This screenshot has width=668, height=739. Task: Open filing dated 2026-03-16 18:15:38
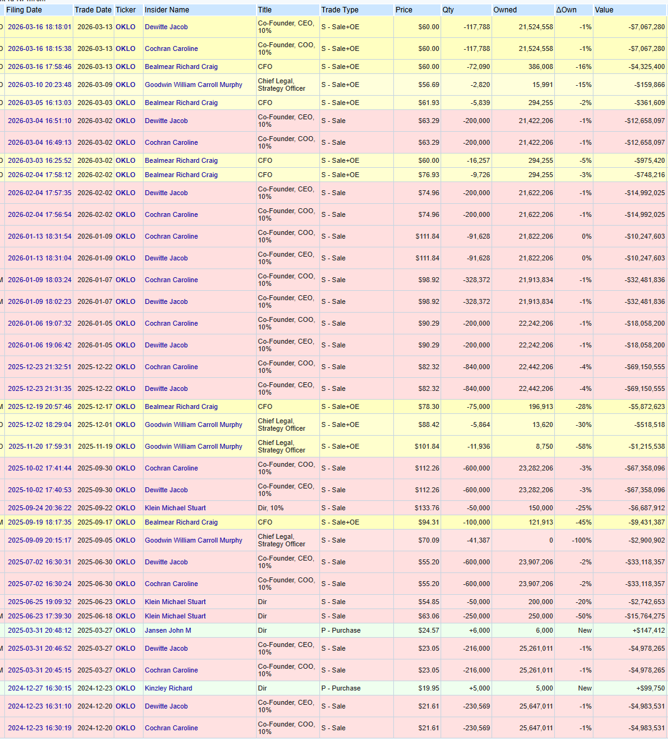click(x=40, y=48)
